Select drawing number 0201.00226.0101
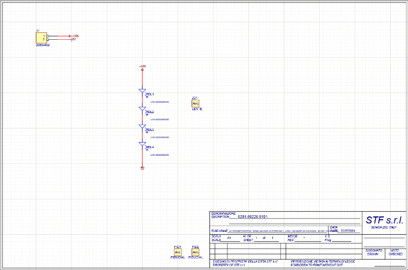Viewport: 408px width, 270px height. click(x=253, y=216)
